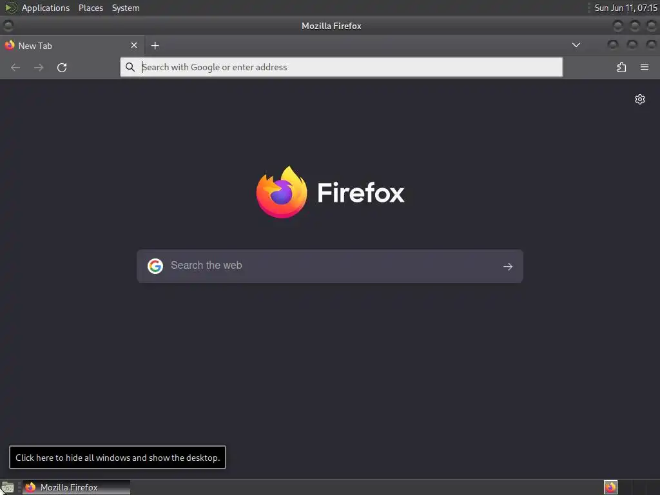The height and width of the screenshot is (495, 660).
Task: Click the Search the web box
Action: (330, 266)
